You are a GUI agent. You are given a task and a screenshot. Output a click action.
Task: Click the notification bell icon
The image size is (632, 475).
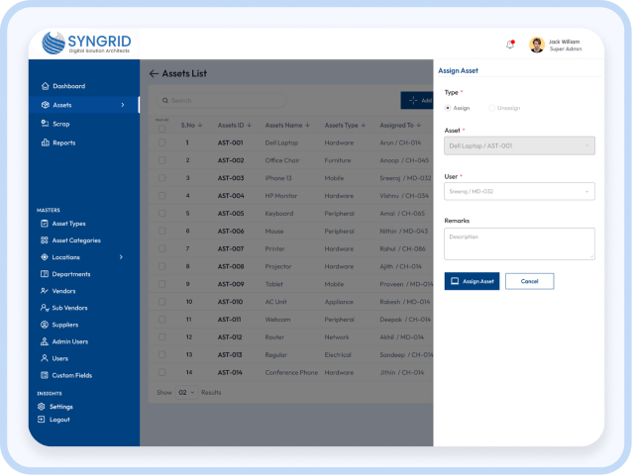[510, 45]
